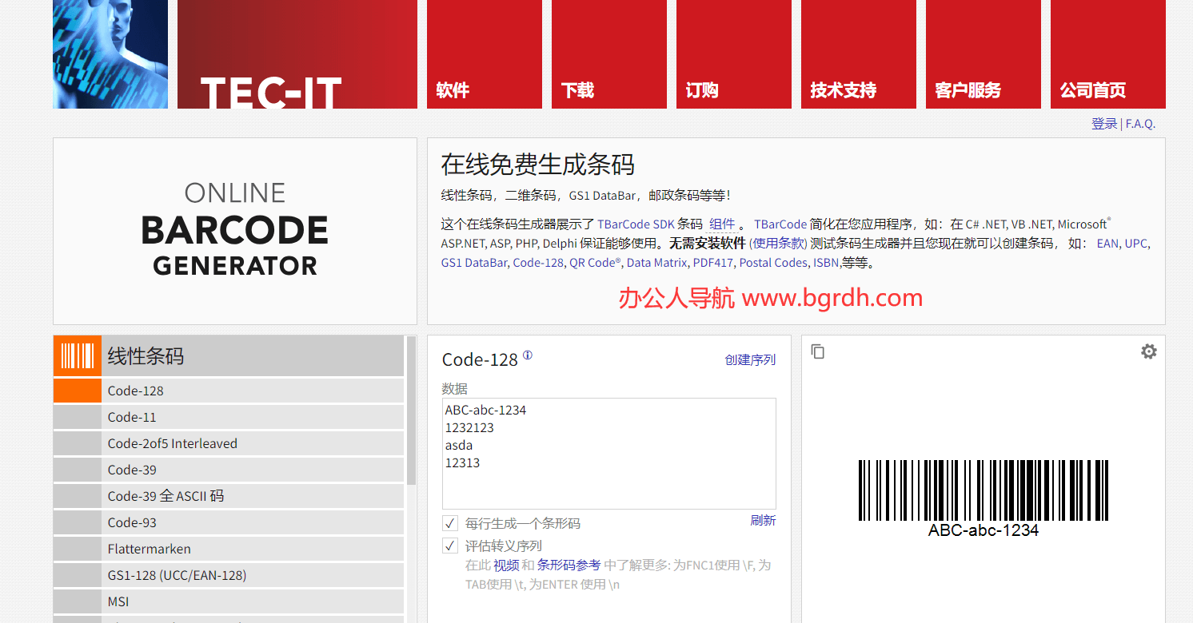
Task: Open barcode settings gear icon
Action: [x=1148, y=351]
